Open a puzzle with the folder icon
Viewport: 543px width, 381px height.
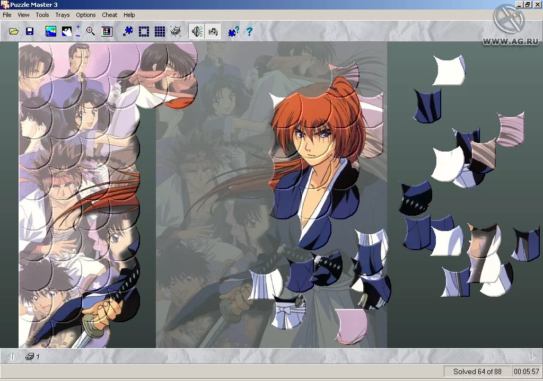[x=14, y=31]
